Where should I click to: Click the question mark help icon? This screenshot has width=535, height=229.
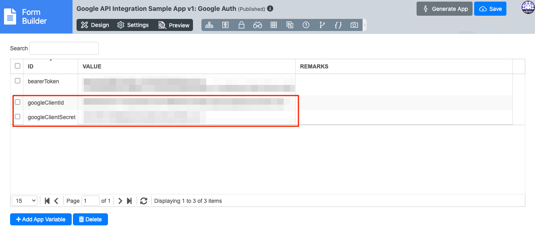coord(306,25)
